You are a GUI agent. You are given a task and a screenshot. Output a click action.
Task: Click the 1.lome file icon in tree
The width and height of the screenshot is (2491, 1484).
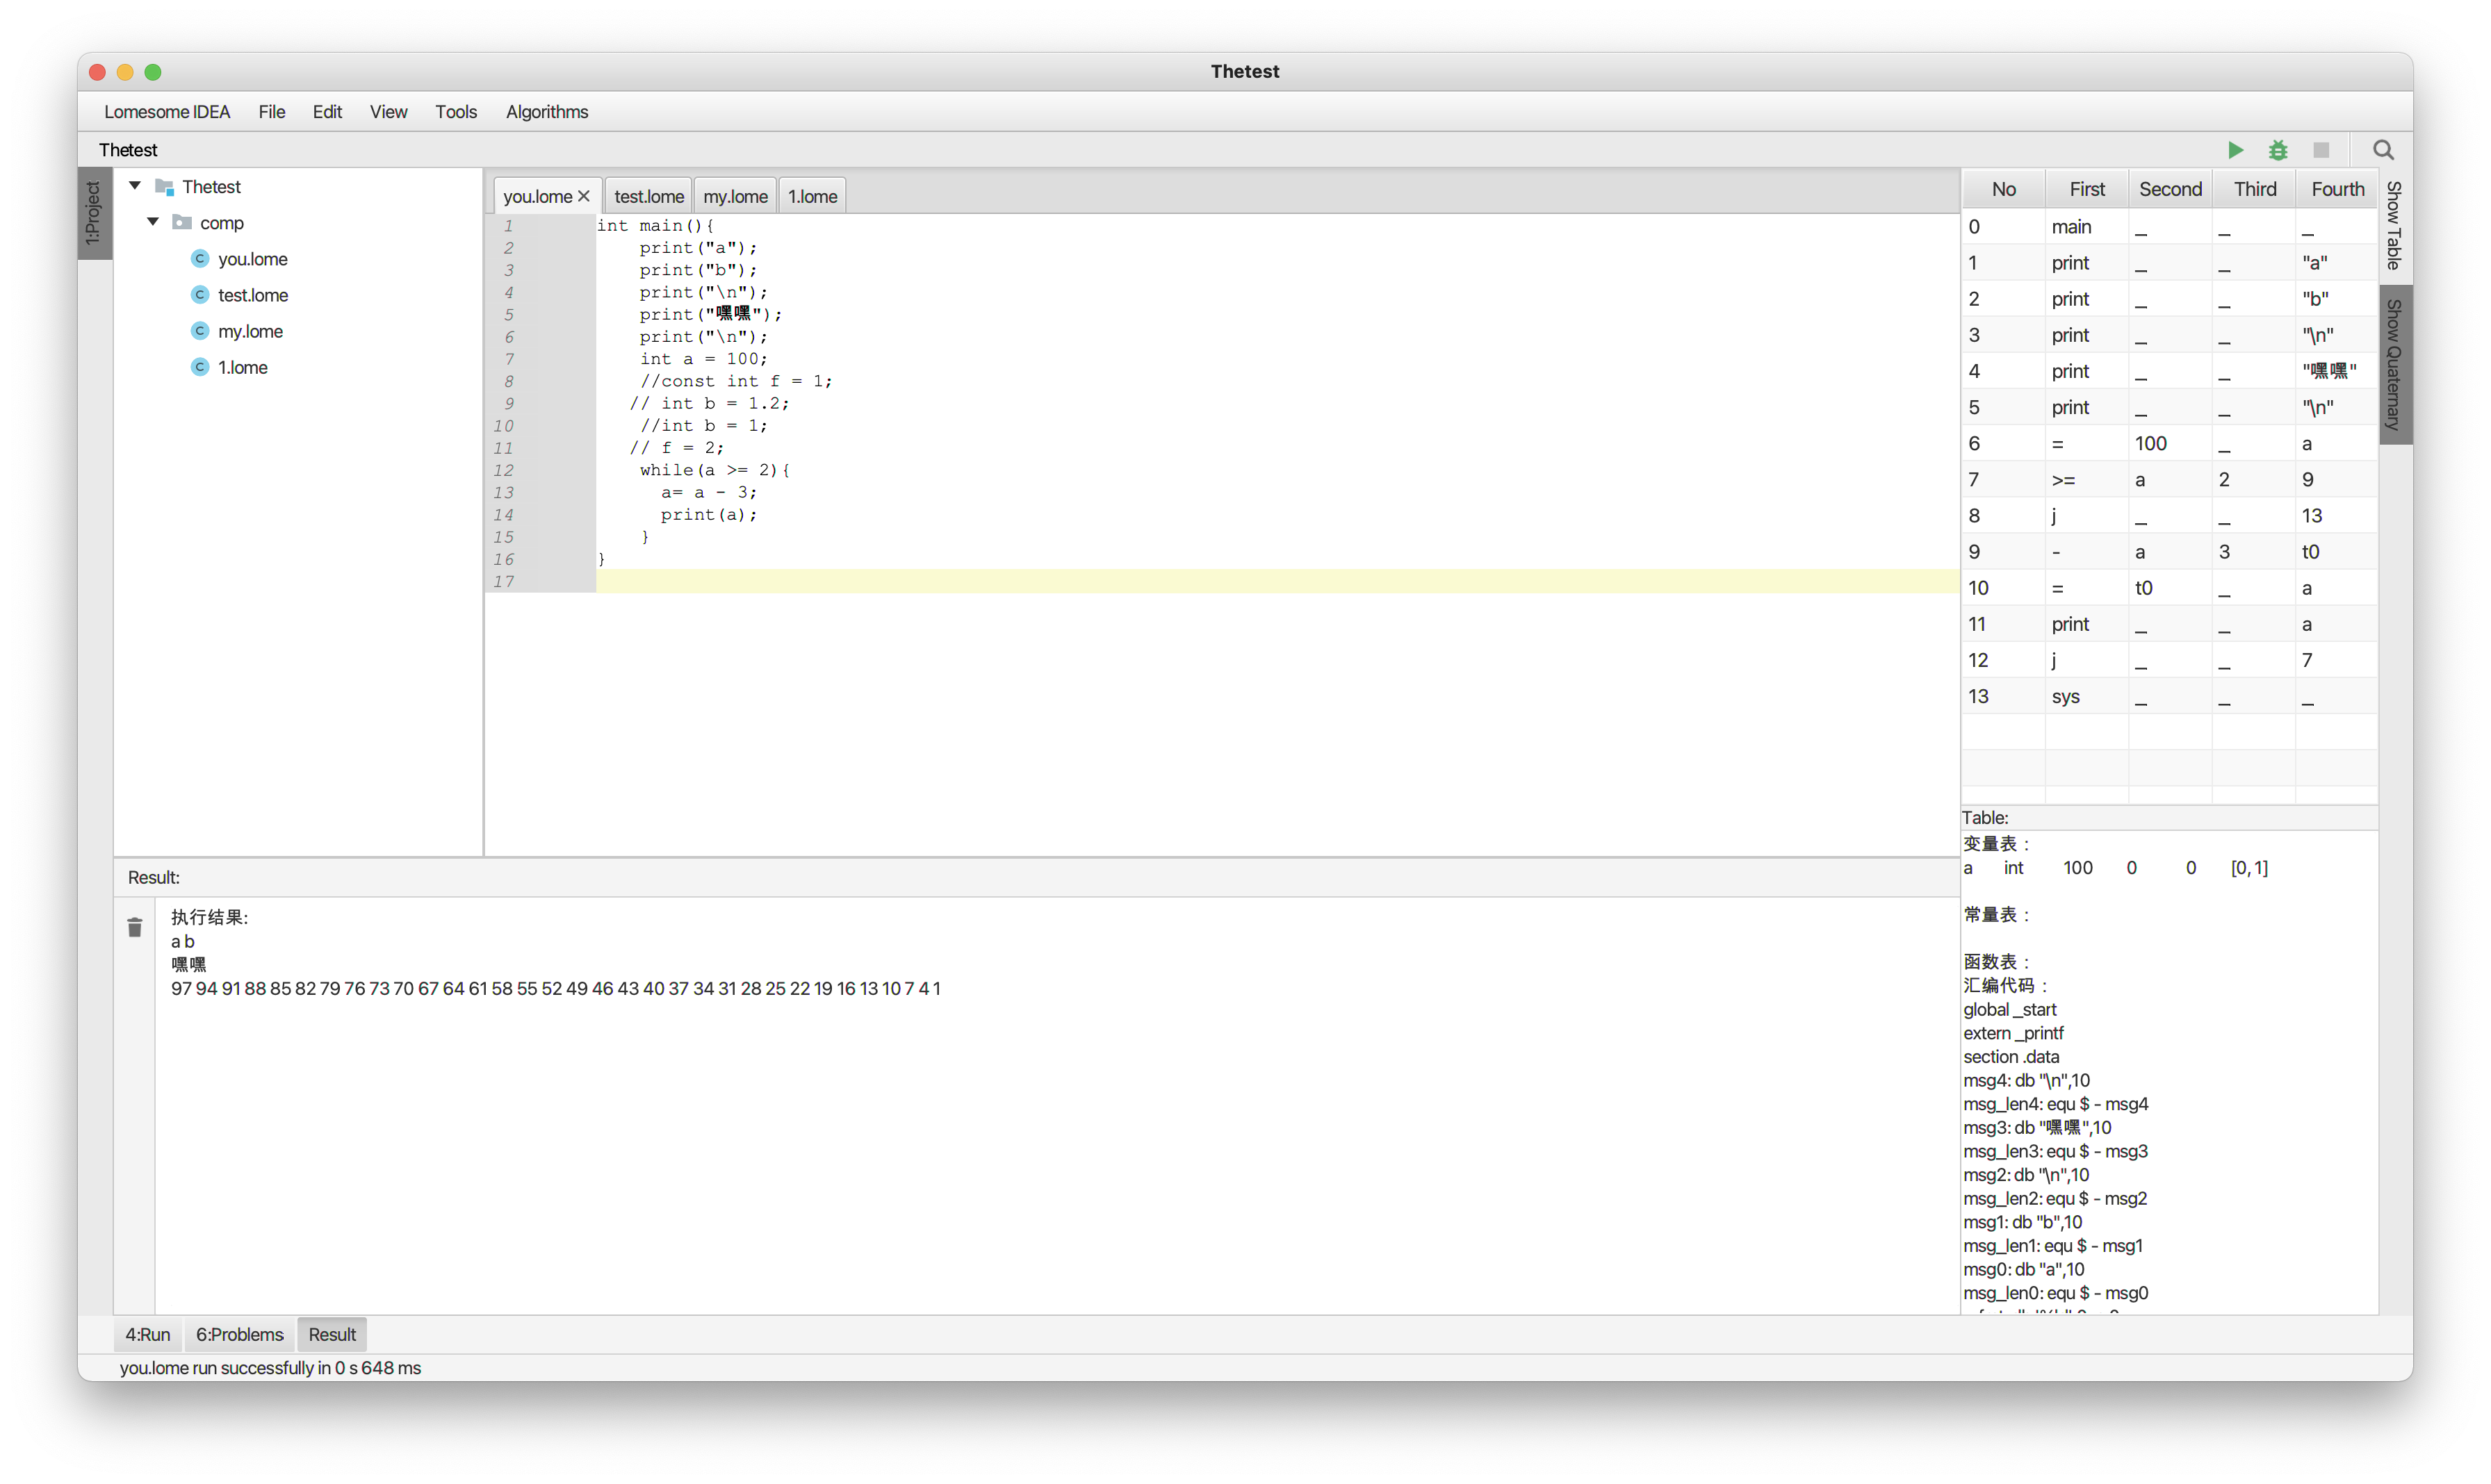pyautogui.click(x=200, y=367)
